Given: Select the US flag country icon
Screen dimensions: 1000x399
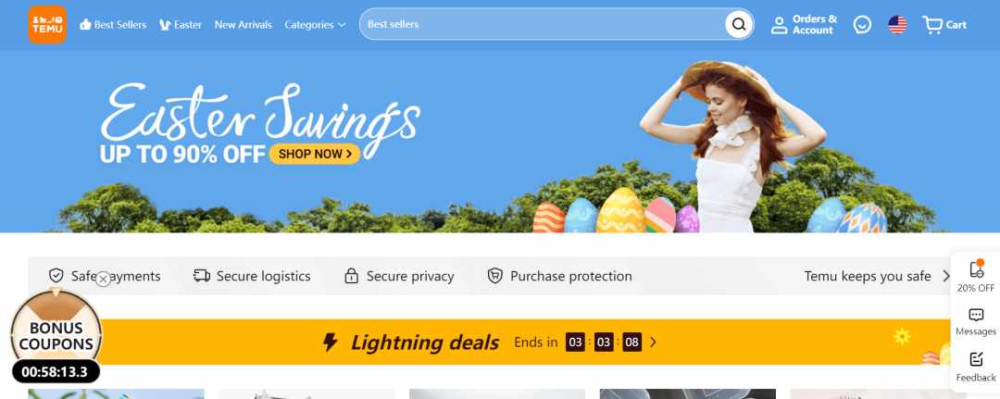Looking at the screenshot, I should [x=897, y=25].
